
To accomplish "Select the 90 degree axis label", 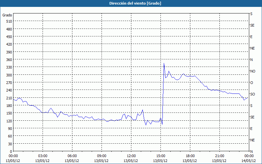I will pyautogui.click(x=10, y=129).
